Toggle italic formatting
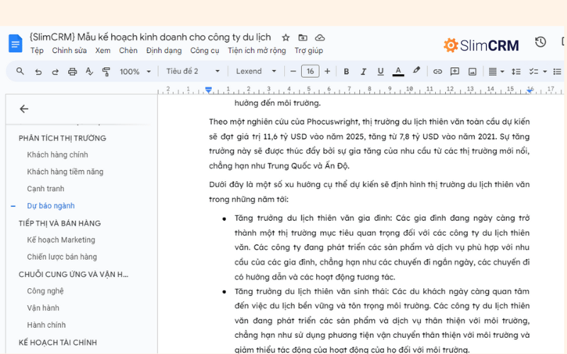Screen dimensions: 567x354 point(364,72)
